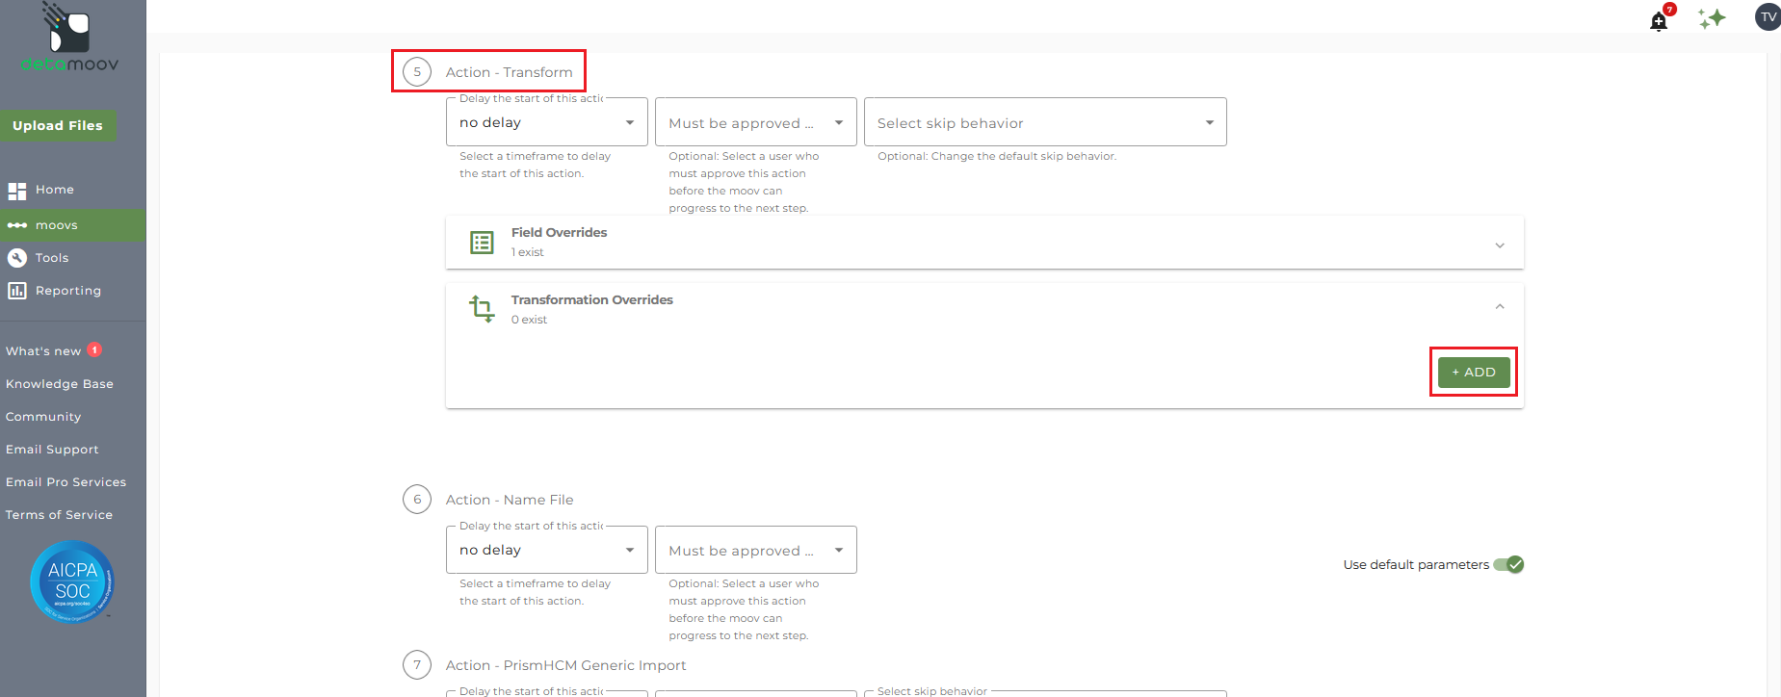Click the Upload Files button
The width and height of the screenshot is (1781, 697).
(x=58, y=126)
